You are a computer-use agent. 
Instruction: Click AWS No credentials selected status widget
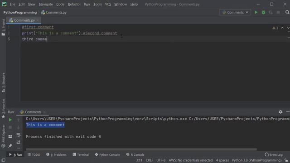191,160
